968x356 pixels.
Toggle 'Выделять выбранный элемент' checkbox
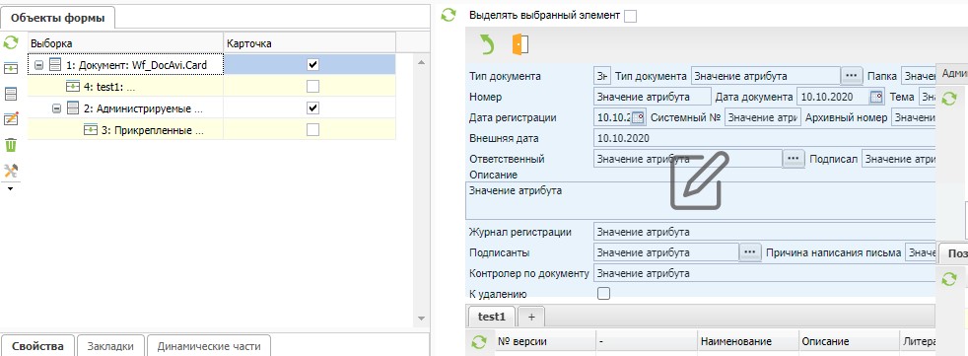630,16
